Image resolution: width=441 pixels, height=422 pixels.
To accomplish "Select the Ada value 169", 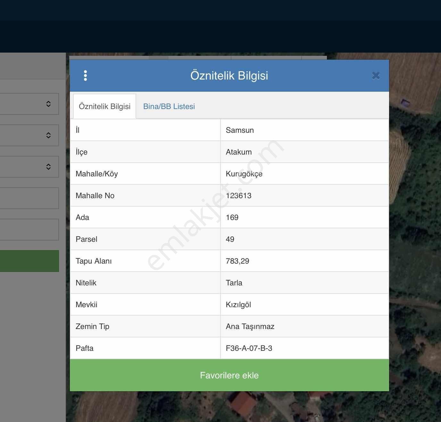I will click(232, 217).
